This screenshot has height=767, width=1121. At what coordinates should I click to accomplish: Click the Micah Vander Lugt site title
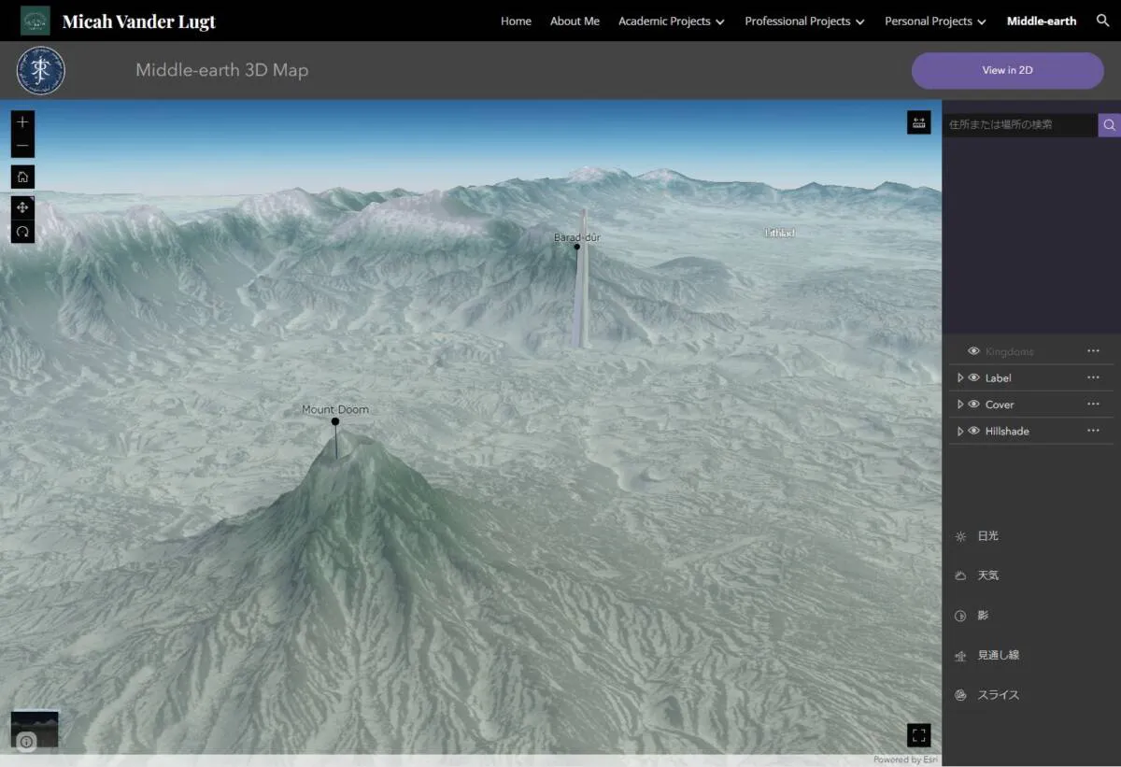pos(138,21)
